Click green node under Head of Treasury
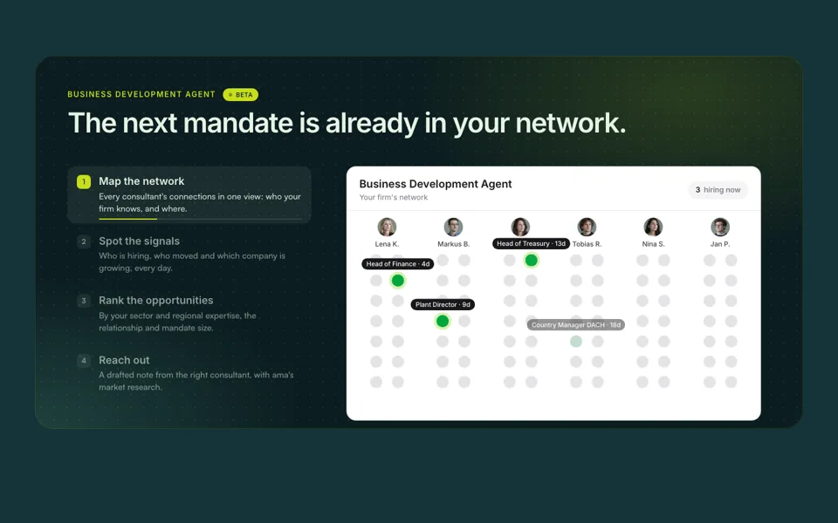The width and height of the screenshot is (838, 523). [x=531, y=260]
